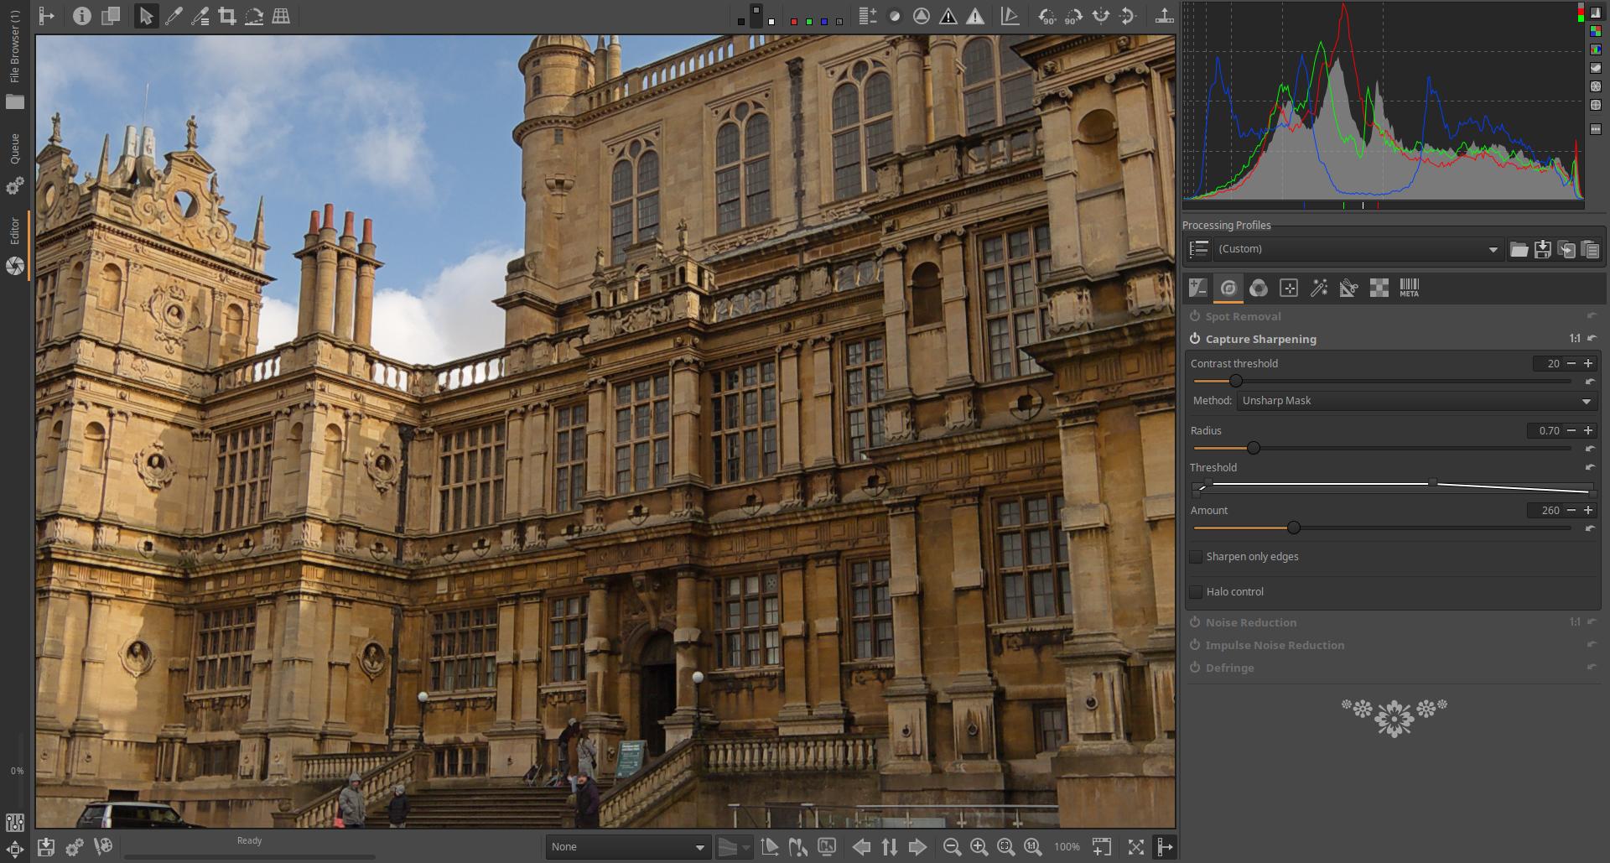The width and height of the screenshot is (1610, 863).
Task: Click the Radius slider handle
Action: point(1254,449)
